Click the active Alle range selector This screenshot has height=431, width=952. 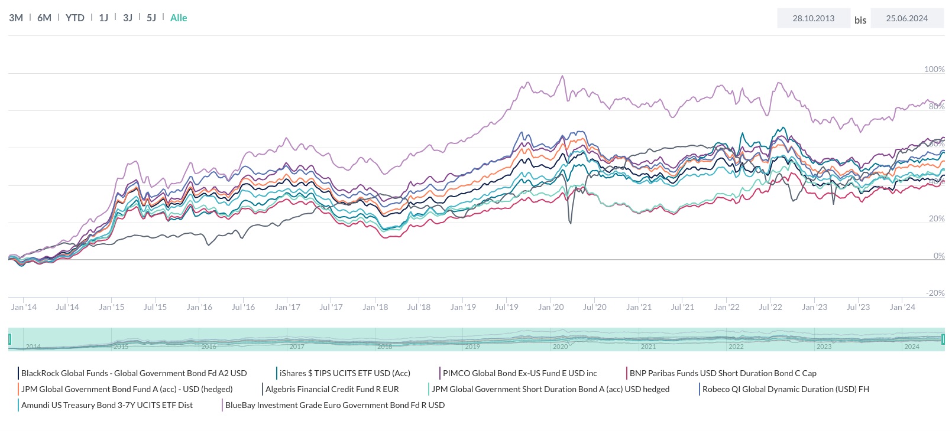coord(178,18)
